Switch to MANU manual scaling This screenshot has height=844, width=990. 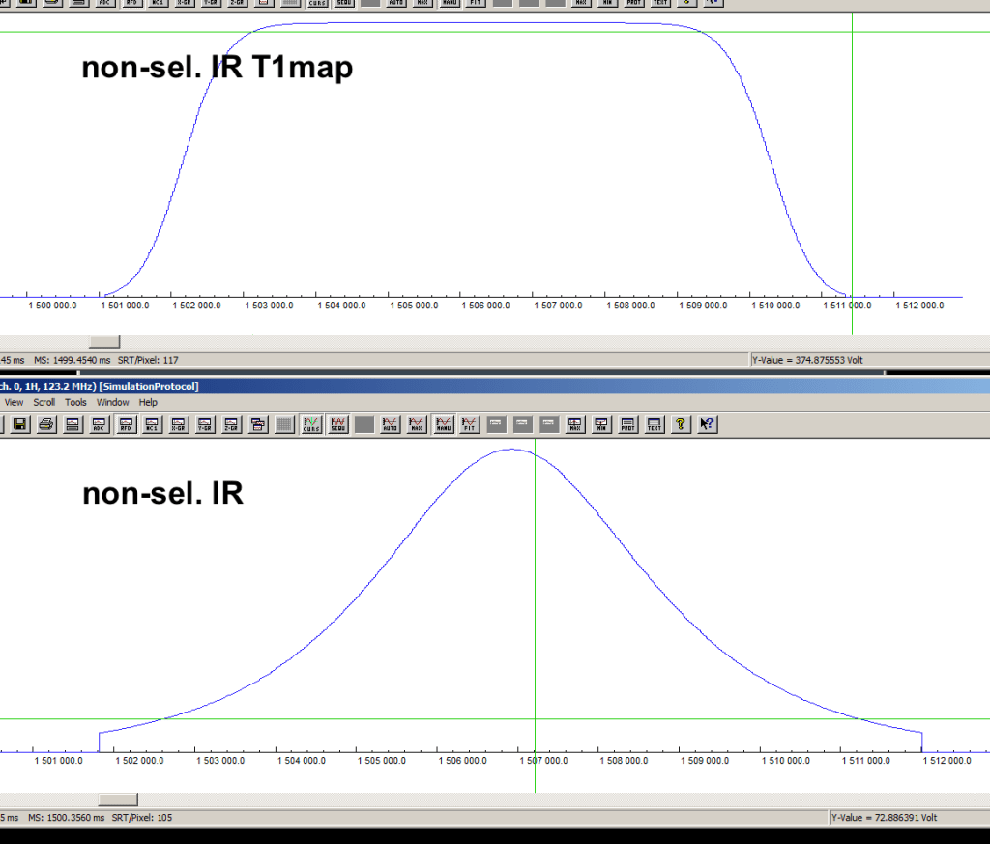444,423
